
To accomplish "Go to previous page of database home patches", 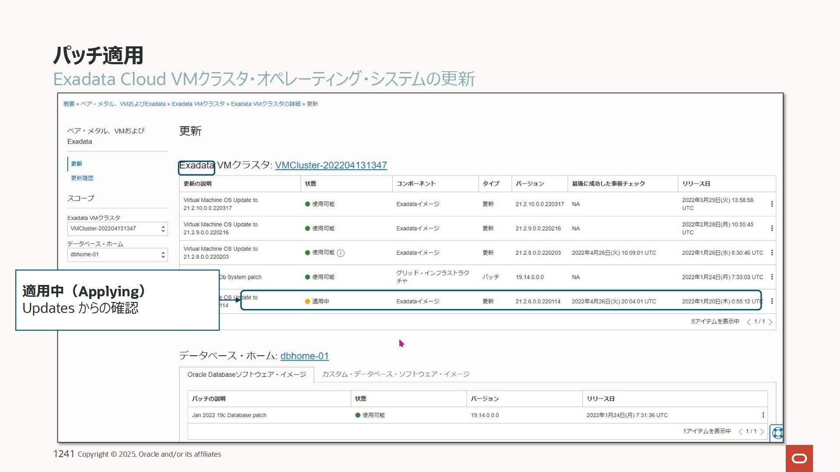I will coord(740,432).
